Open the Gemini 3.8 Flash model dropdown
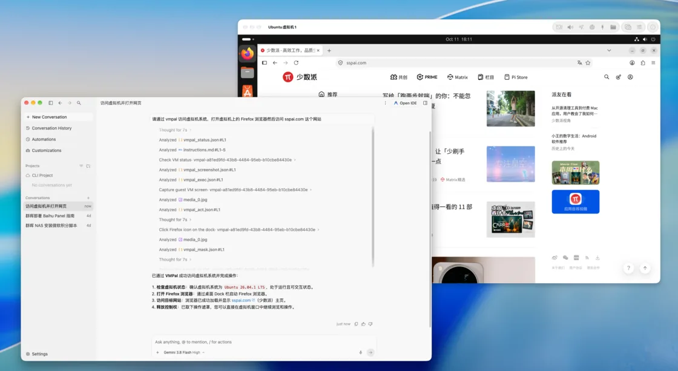Viewport: 678px width, 371px height. pyautogui.click(x=184, y=352)
